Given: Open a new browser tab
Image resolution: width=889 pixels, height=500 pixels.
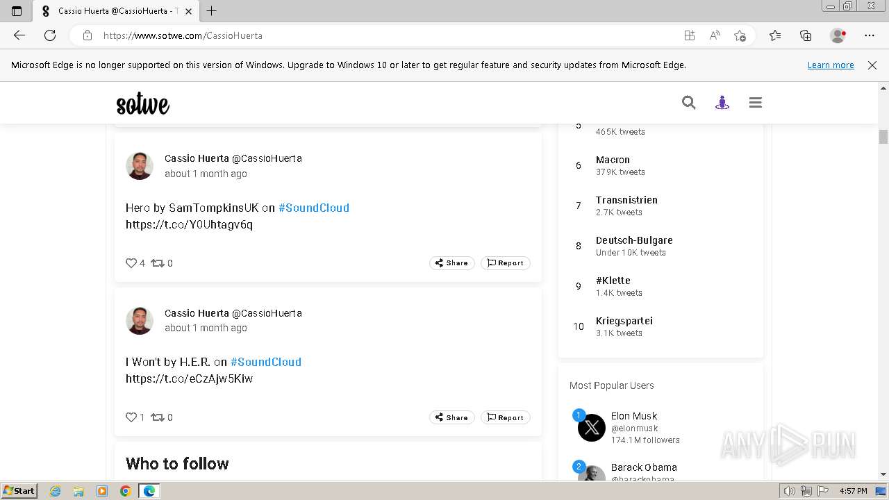Looking at the screenshot, I should 212,11.
